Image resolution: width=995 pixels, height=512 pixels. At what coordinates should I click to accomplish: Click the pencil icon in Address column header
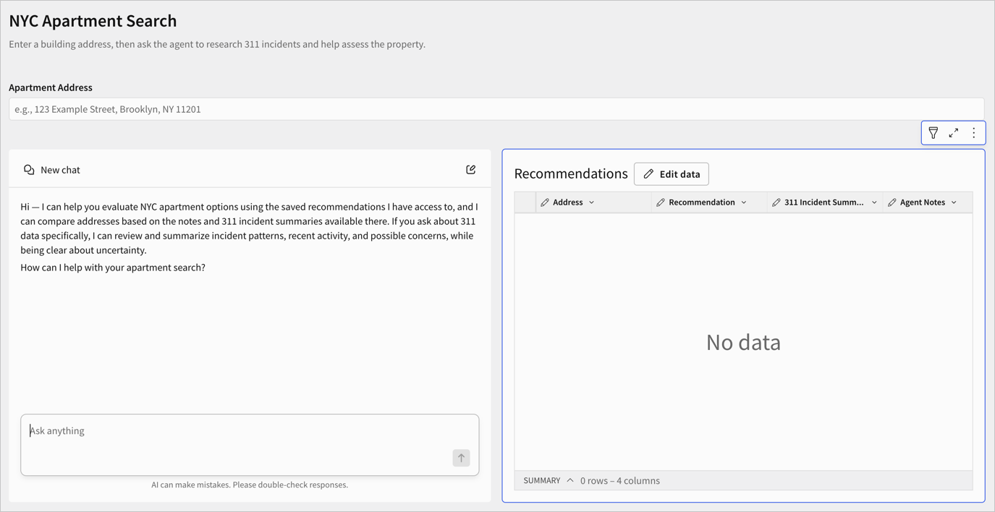[545, 202]
